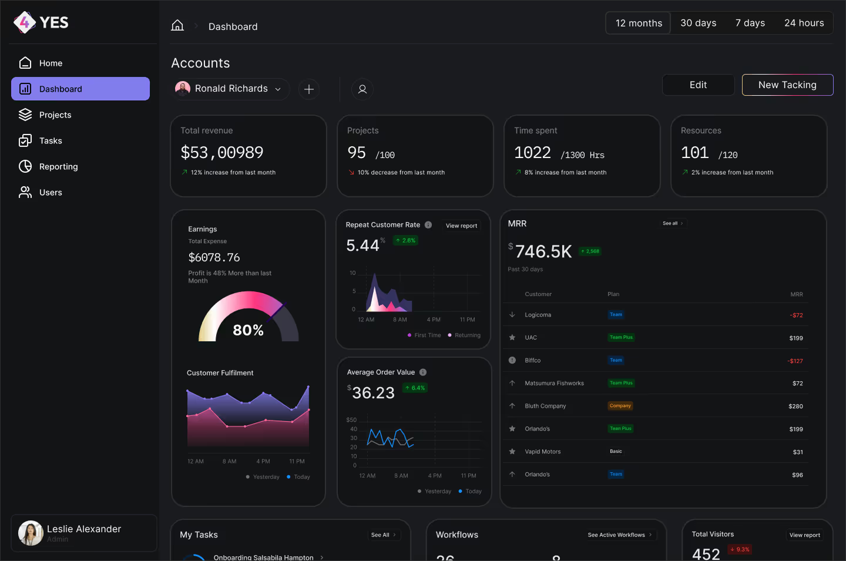Click the alert icon next to Biffco
846x561 pixels.
pyautogui.click(x=511, y=360)
